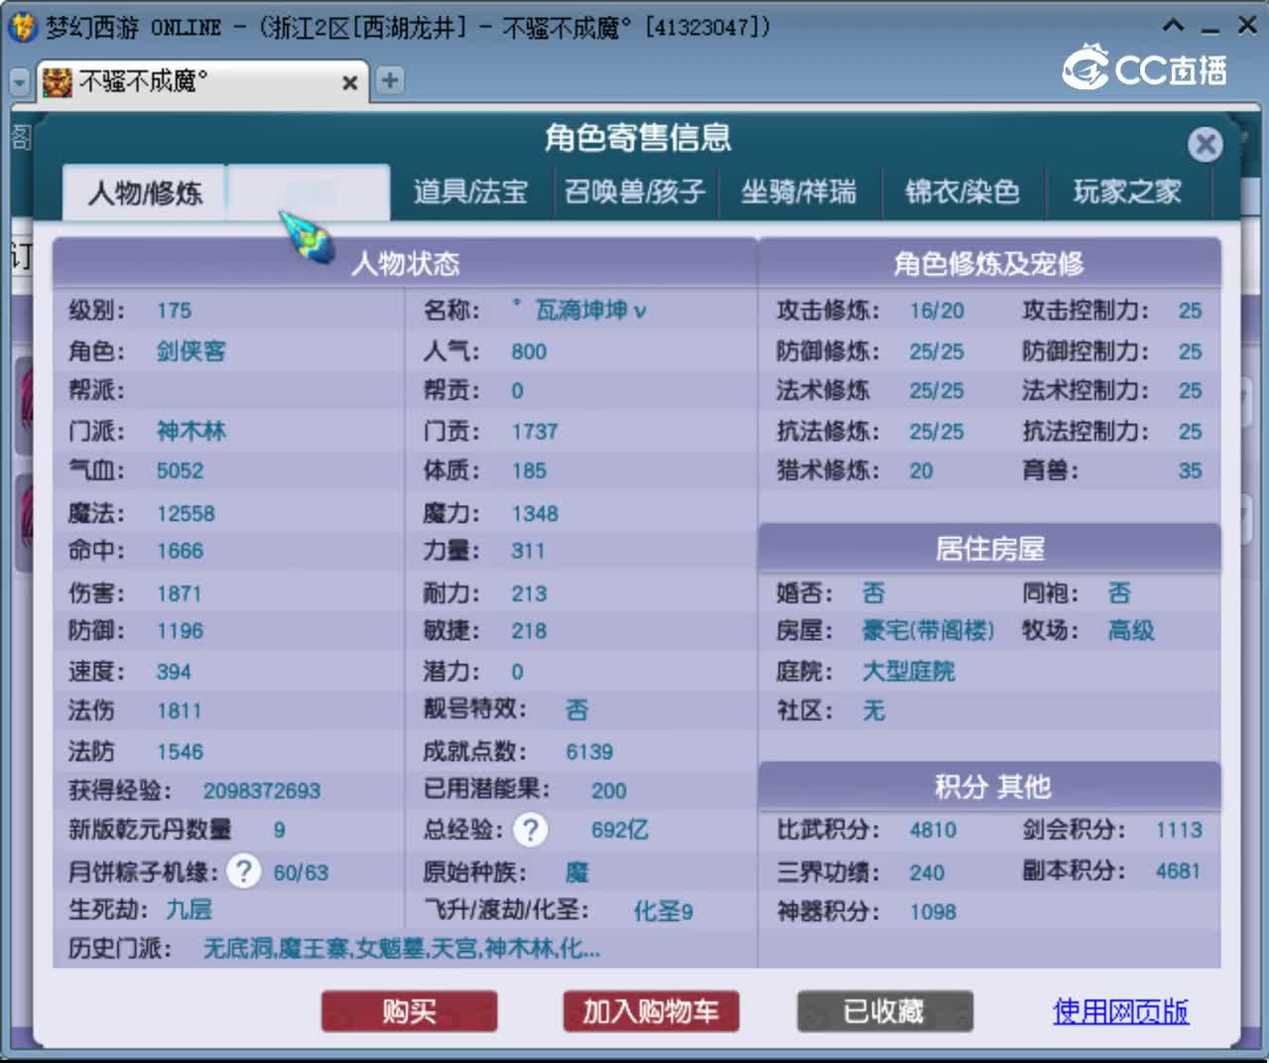Screen dimensions: 1269x1063
Task: Click 门派 value 神木林
Action: [191, 430]
